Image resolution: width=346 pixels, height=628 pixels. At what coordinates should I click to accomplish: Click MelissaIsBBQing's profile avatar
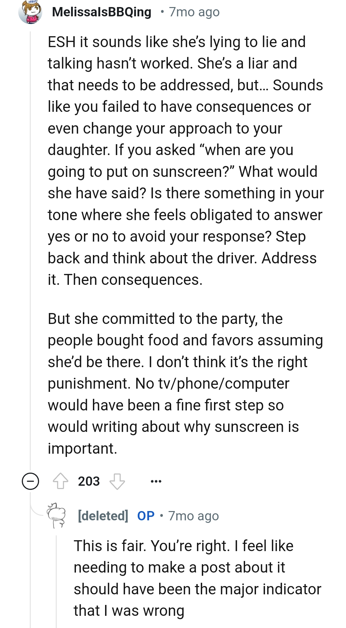coord(30,12)
